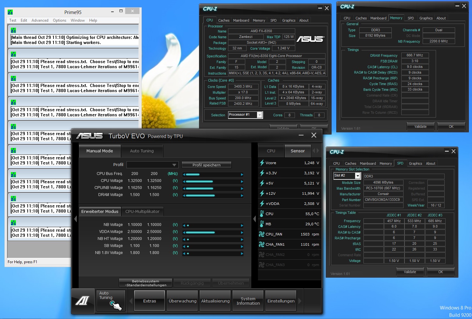The height and width of the screenshot is (319, 472).
Task: Open the Advanced menu in Prime95
Action: point(40,20)
